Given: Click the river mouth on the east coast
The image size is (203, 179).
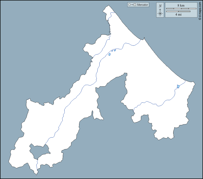Looking at the screenshot, I should coord(186,81).
